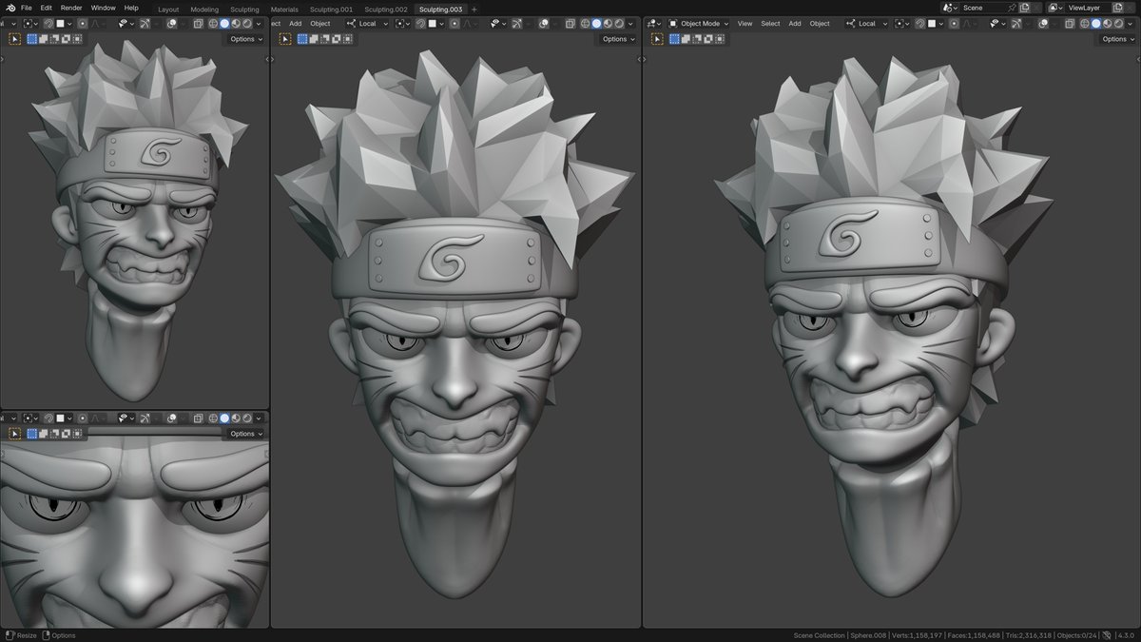Screen dimensions: 1141x642
Task: Select Tweak tool in center viewport
Action: coord(285,39)
